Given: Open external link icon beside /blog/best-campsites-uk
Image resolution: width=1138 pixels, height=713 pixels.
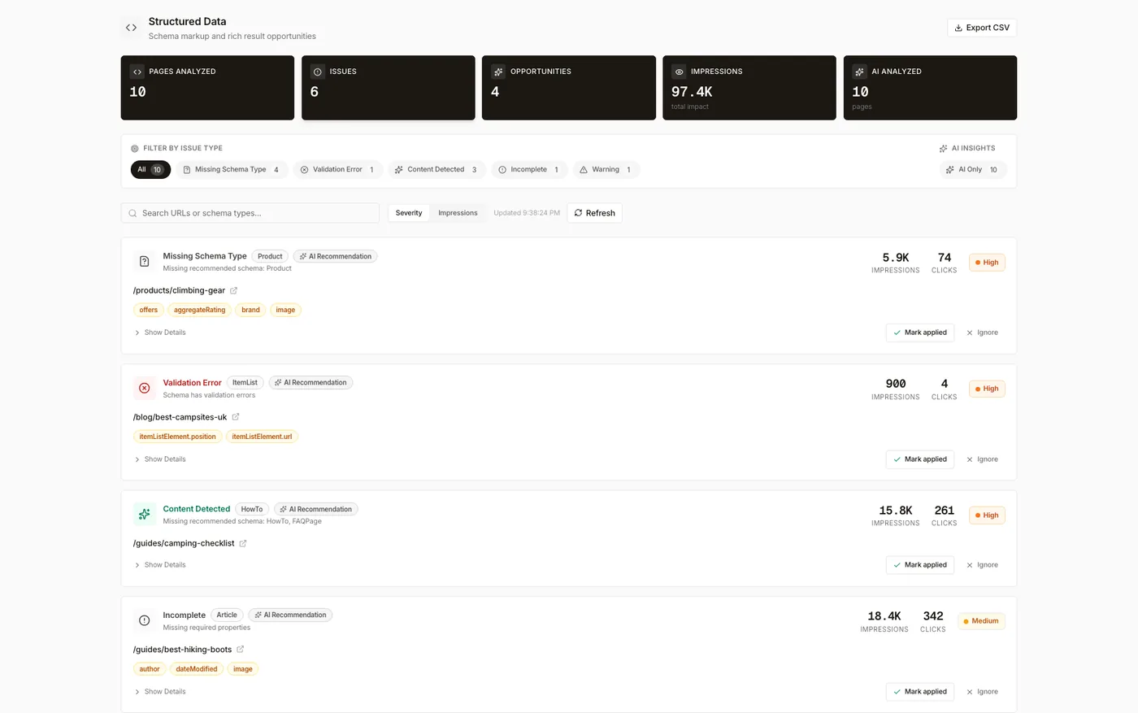Looking at the screenshot, I should pos(236,417).
